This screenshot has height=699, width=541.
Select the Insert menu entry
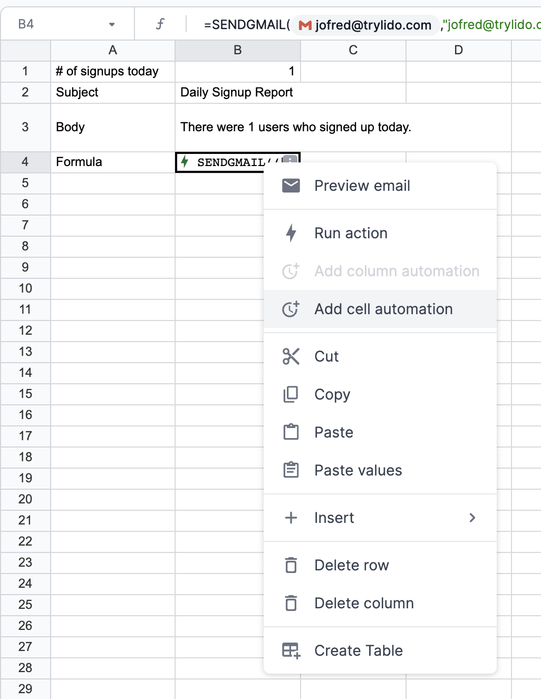380,518
